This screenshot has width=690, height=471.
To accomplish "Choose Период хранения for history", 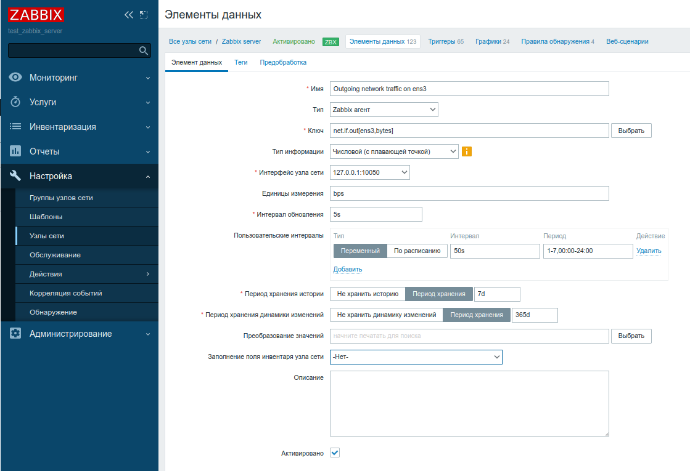I will click(x=439, y=294).
